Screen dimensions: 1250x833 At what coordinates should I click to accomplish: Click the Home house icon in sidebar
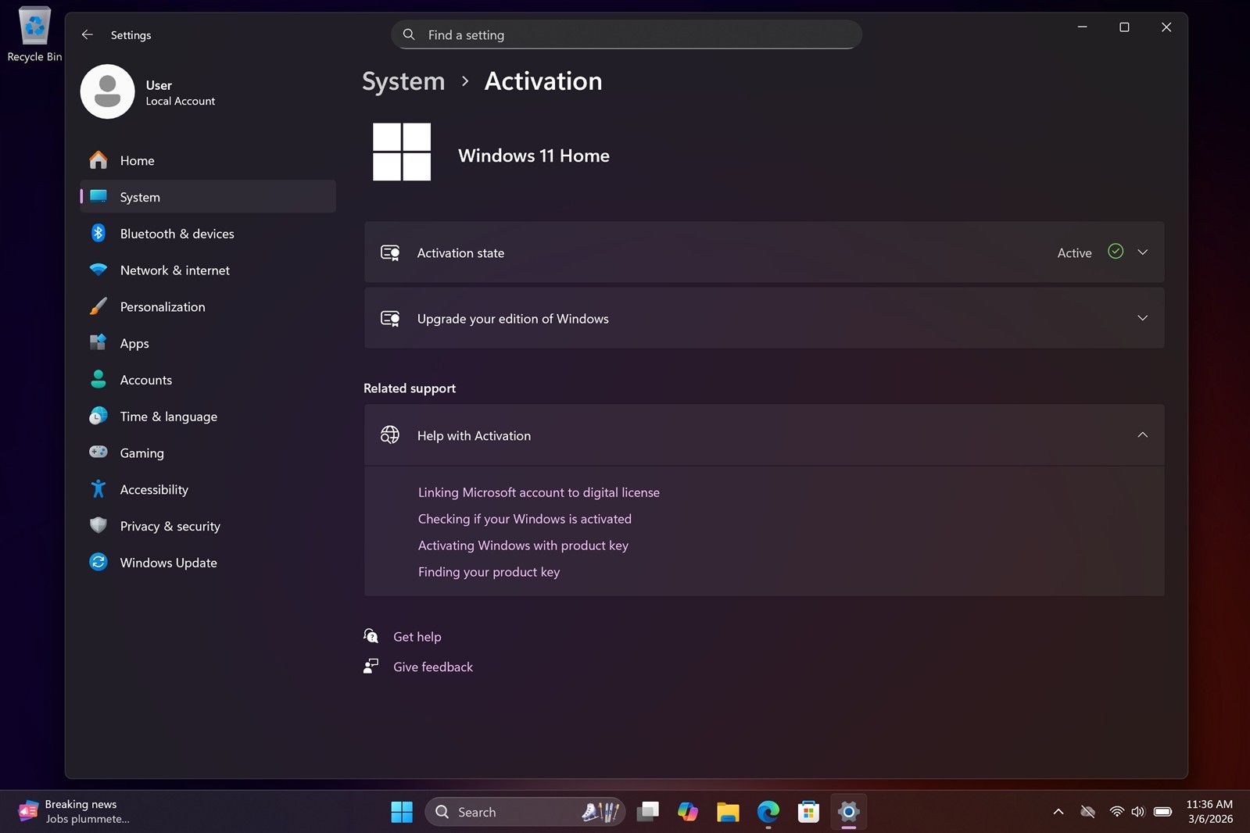(98, 160)
